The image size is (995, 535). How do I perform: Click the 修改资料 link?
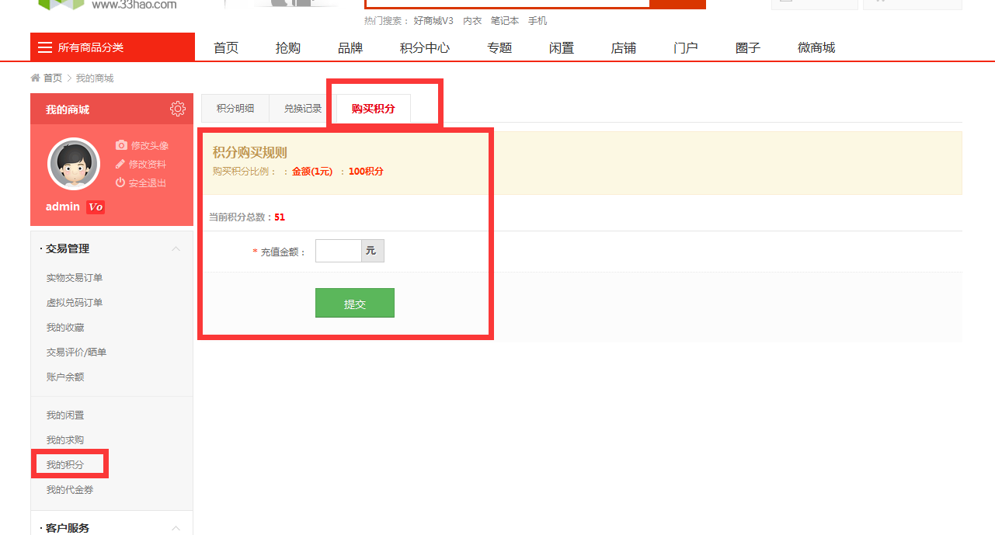click(x=148, y=164)
